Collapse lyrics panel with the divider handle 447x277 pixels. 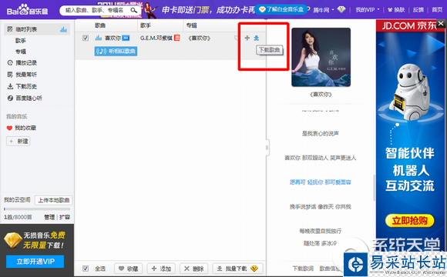tap(267, 148)
